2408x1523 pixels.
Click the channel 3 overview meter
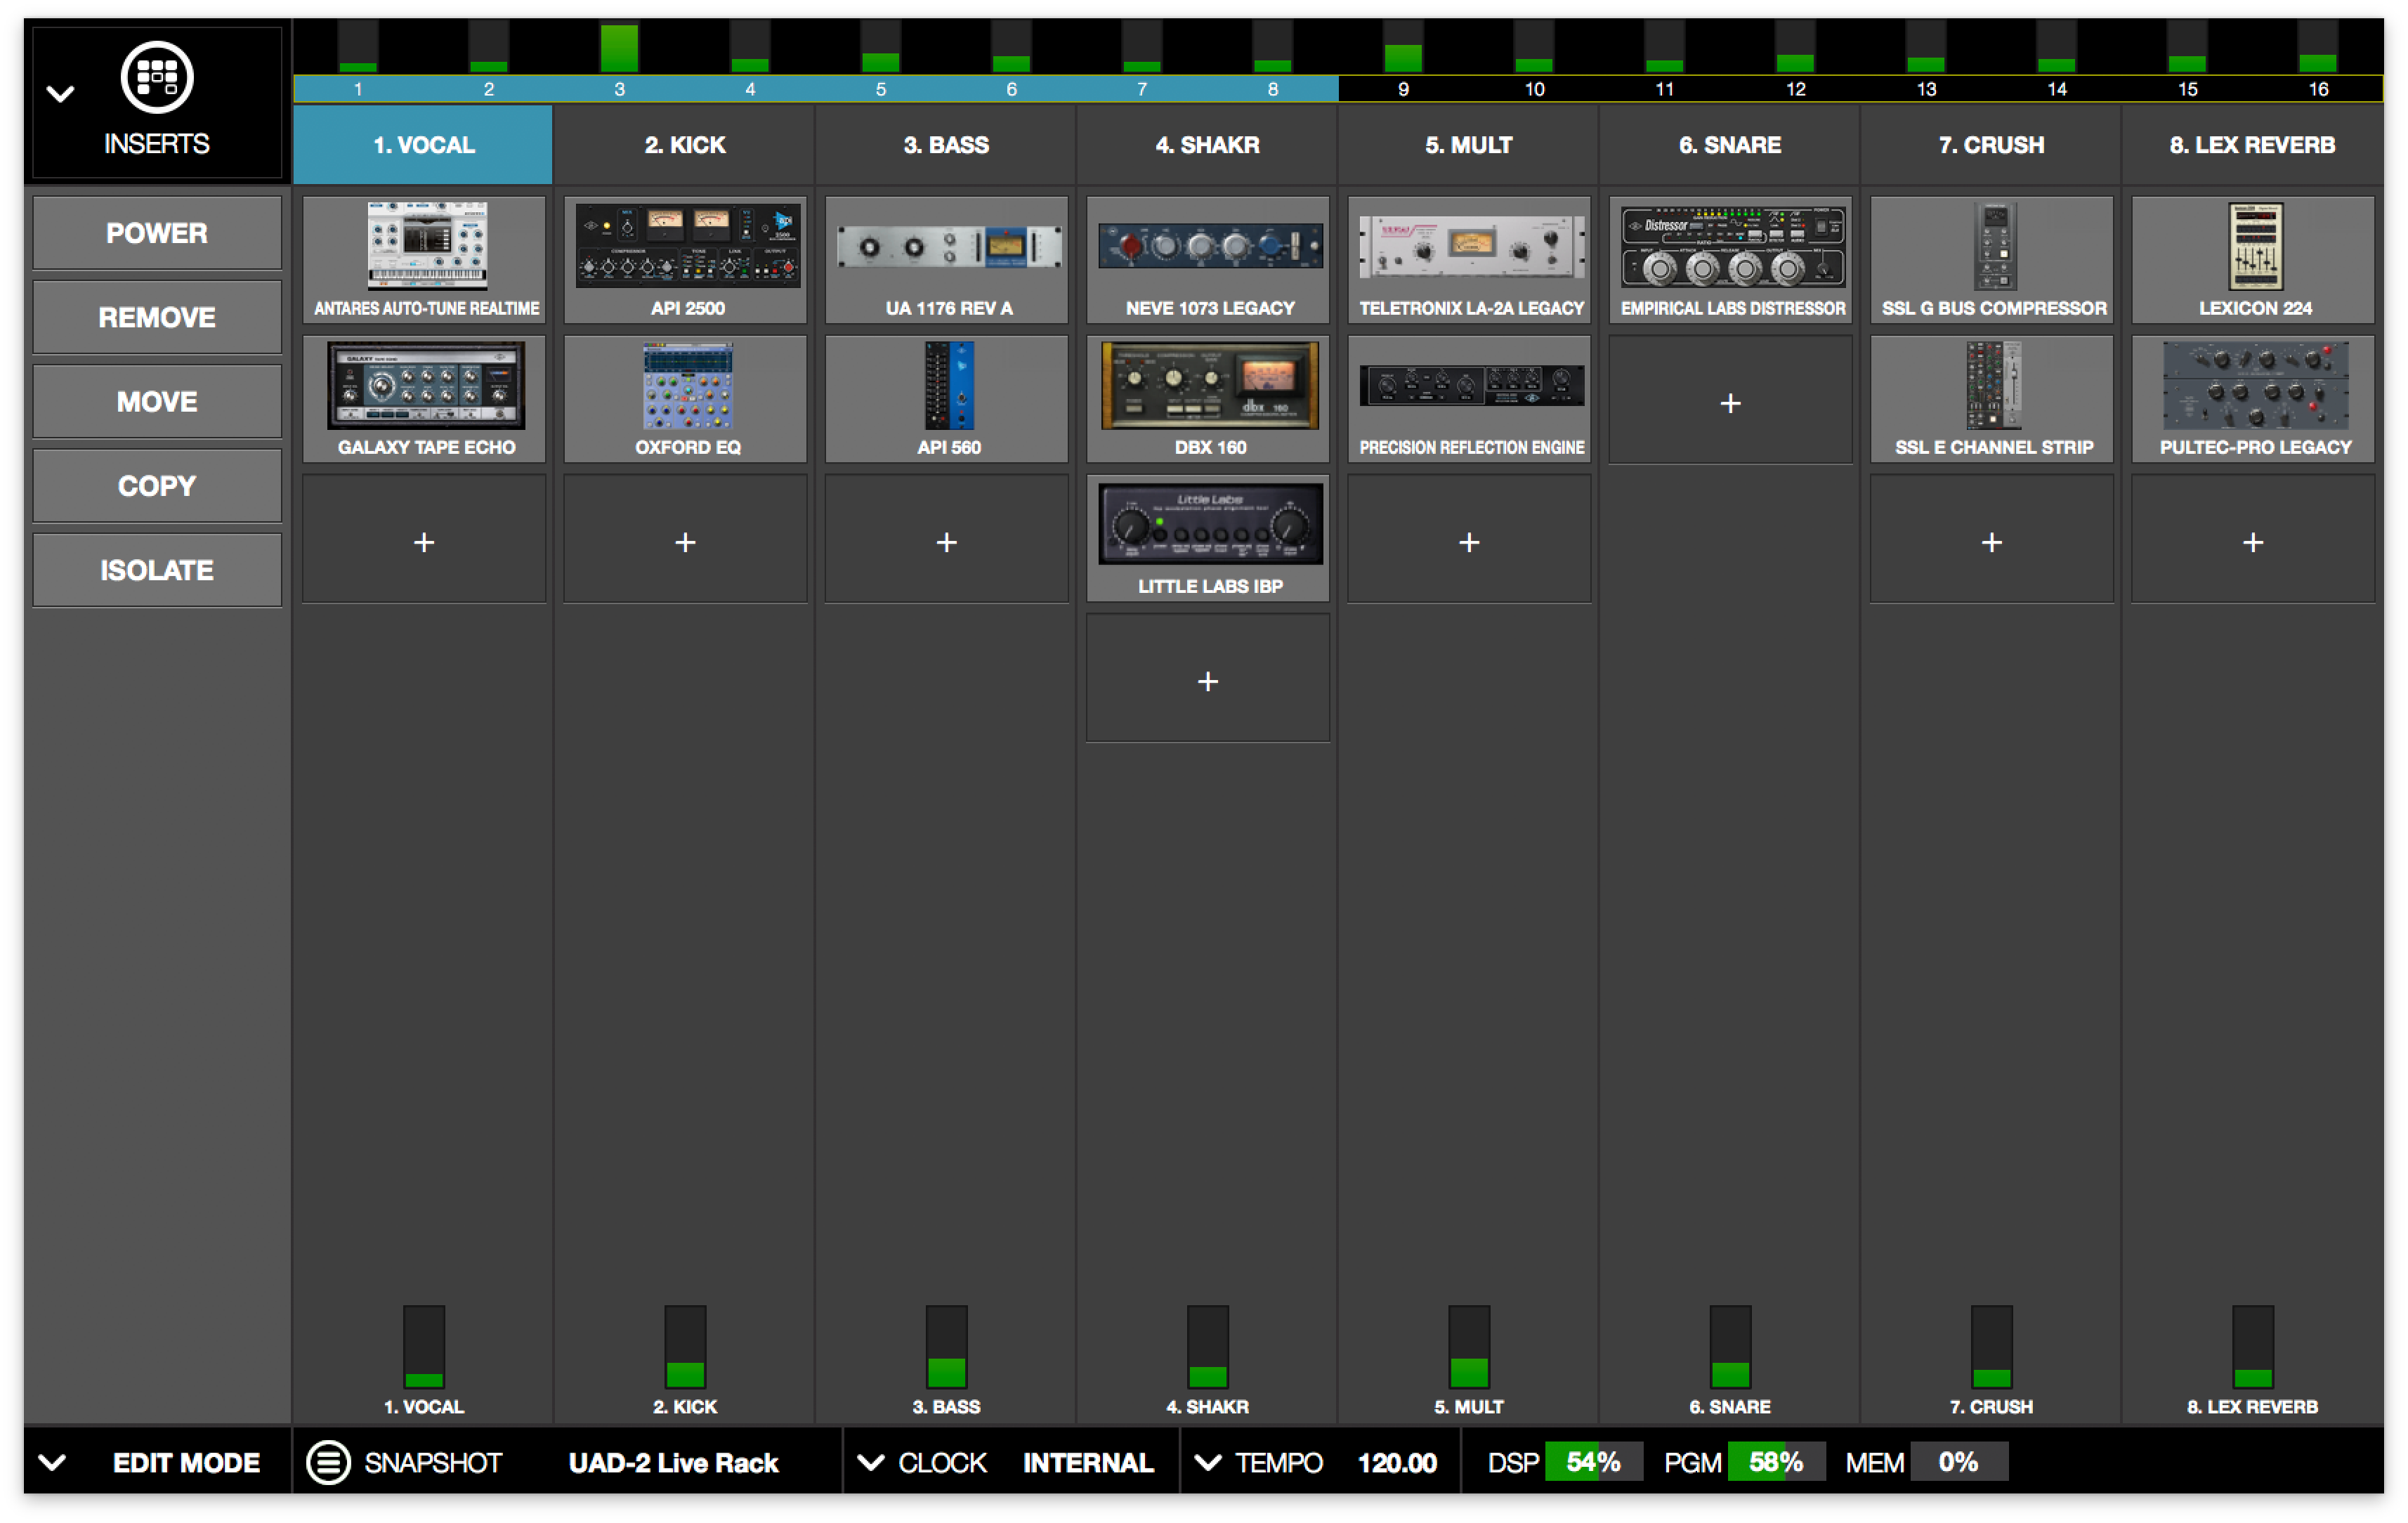[x=619, y=46]
